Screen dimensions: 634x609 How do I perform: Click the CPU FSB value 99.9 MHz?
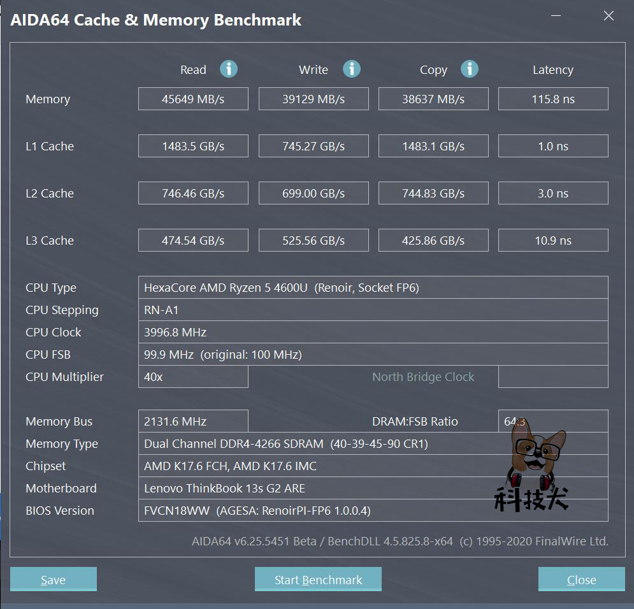[x=373, y=354]
